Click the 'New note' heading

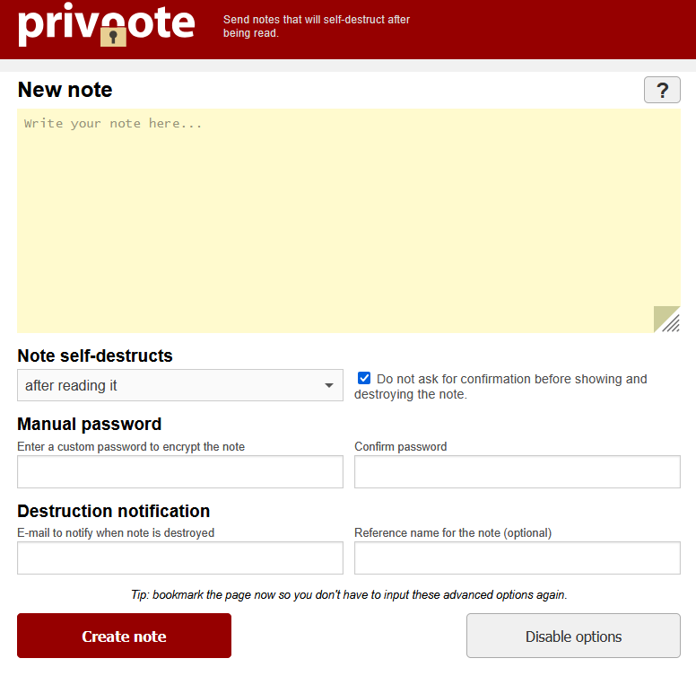tap(65, 90)
